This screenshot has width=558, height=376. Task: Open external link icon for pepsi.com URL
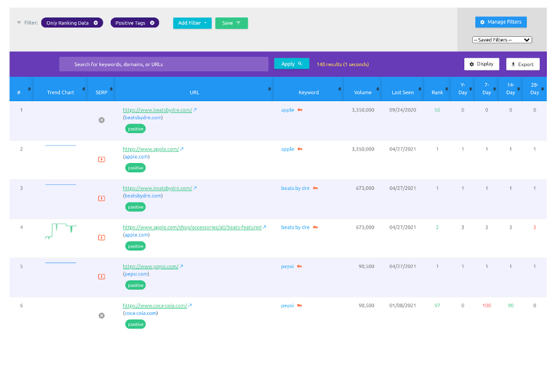pyautogui.click(x=182, y=267)
